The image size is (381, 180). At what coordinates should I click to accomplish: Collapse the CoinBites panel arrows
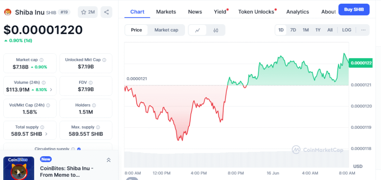click(x=109, y=160)
